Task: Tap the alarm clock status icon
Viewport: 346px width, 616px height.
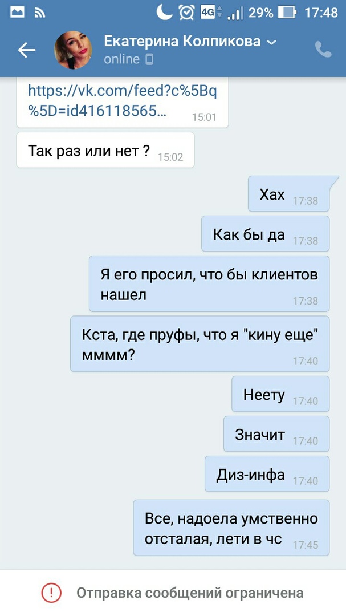Action: click(186, 13)
